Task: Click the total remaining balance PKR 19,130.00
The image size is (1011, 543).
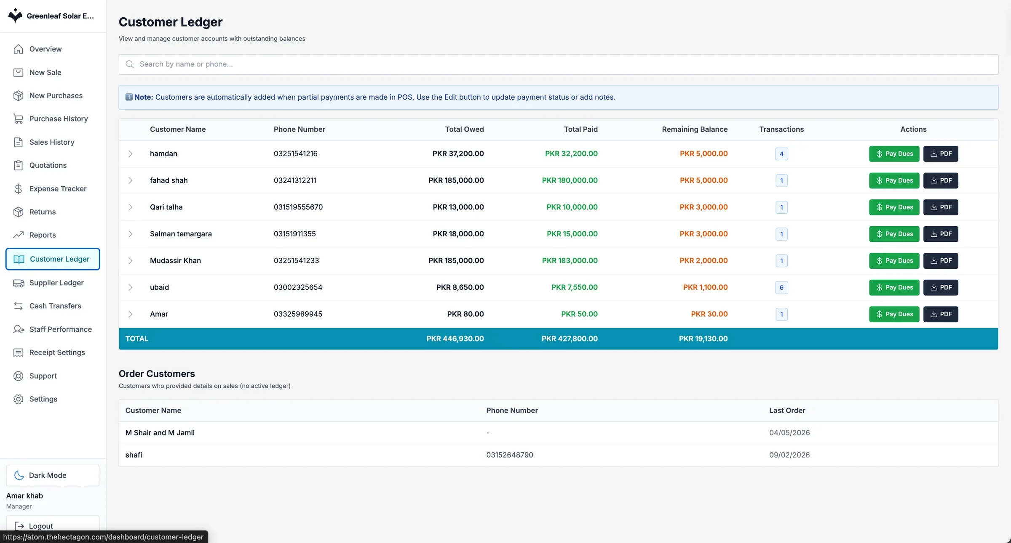Action: point(703,339)
